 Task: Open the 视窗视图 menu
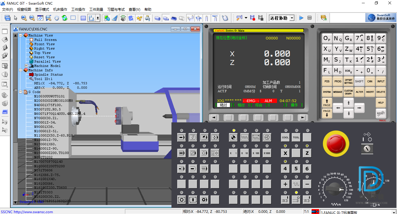click(x=24, y=10)
